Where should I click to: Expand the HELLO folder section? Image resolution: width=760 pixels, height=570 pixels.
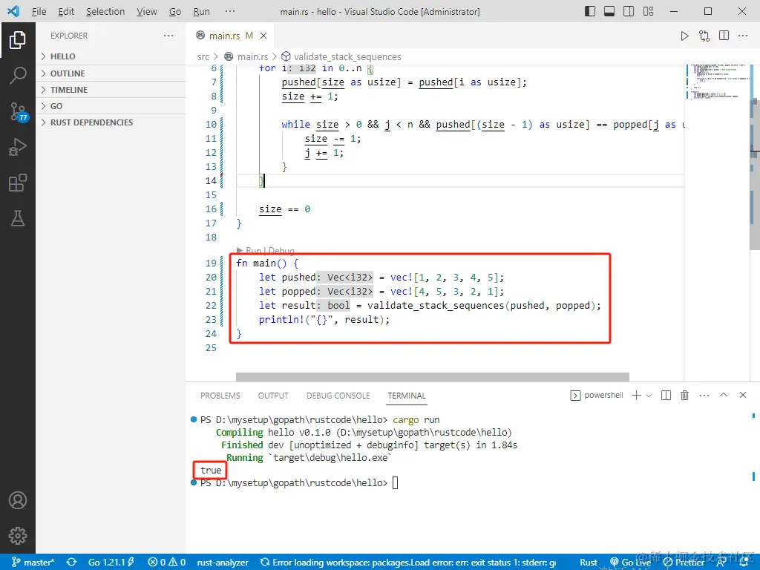(111, 56)
